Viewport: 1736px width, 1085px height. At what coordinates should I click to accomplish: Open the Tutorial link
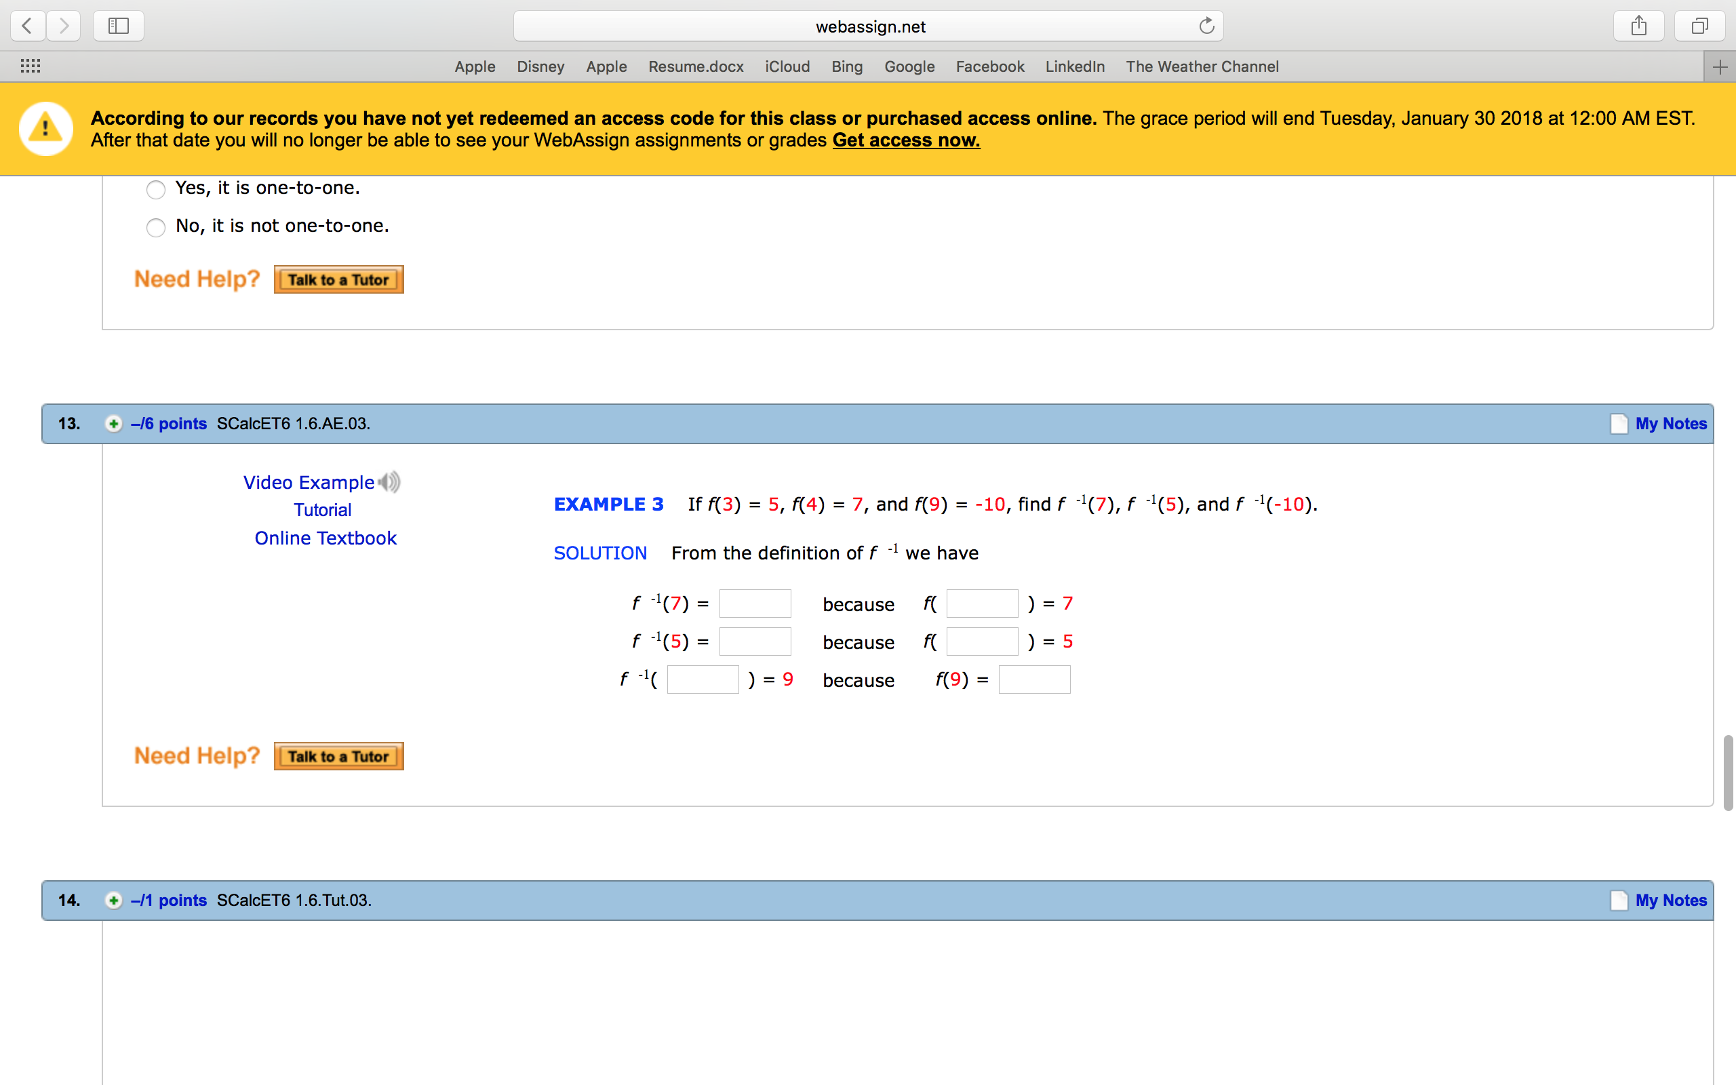pyautogui.click(x=322, y=510)
